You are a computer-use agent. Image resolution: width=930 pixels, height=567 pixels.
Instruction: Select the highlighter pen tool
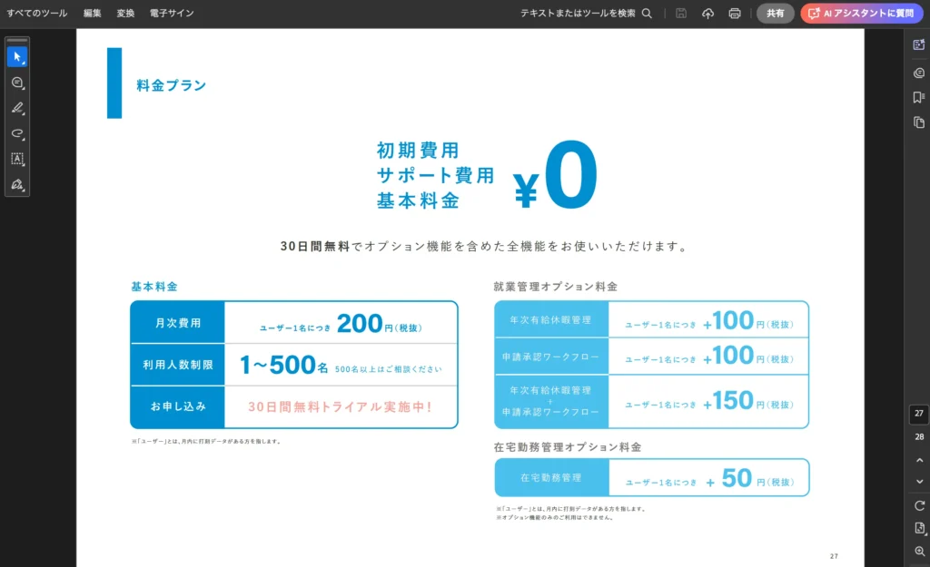click(17, 108)
